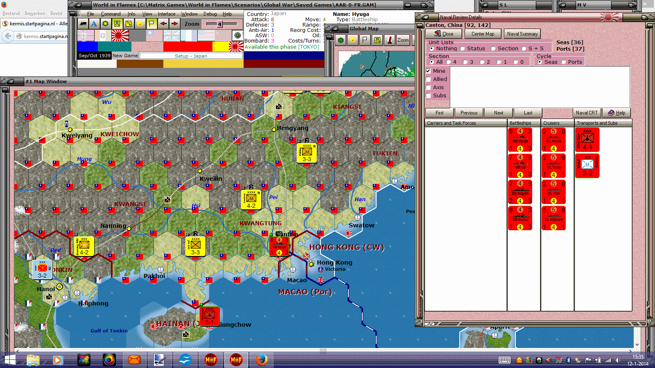Viewport: 655px width, 368px height.
Task: Go to the Next sea area
Action: [x=499, y=113]
